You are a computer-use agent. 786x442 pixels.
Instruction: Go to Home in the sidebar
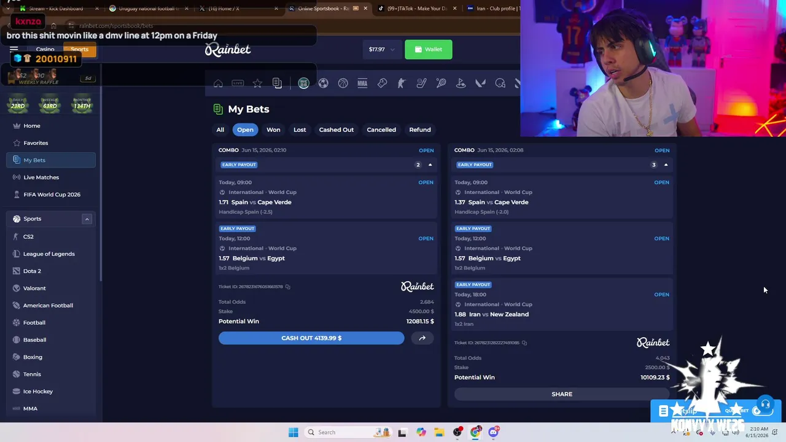pyautogui.click(x=51, y=126)
